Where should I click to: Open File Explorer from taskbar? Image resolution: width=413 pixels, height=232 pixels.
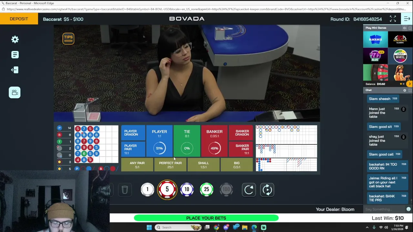(x=245, y=227)
